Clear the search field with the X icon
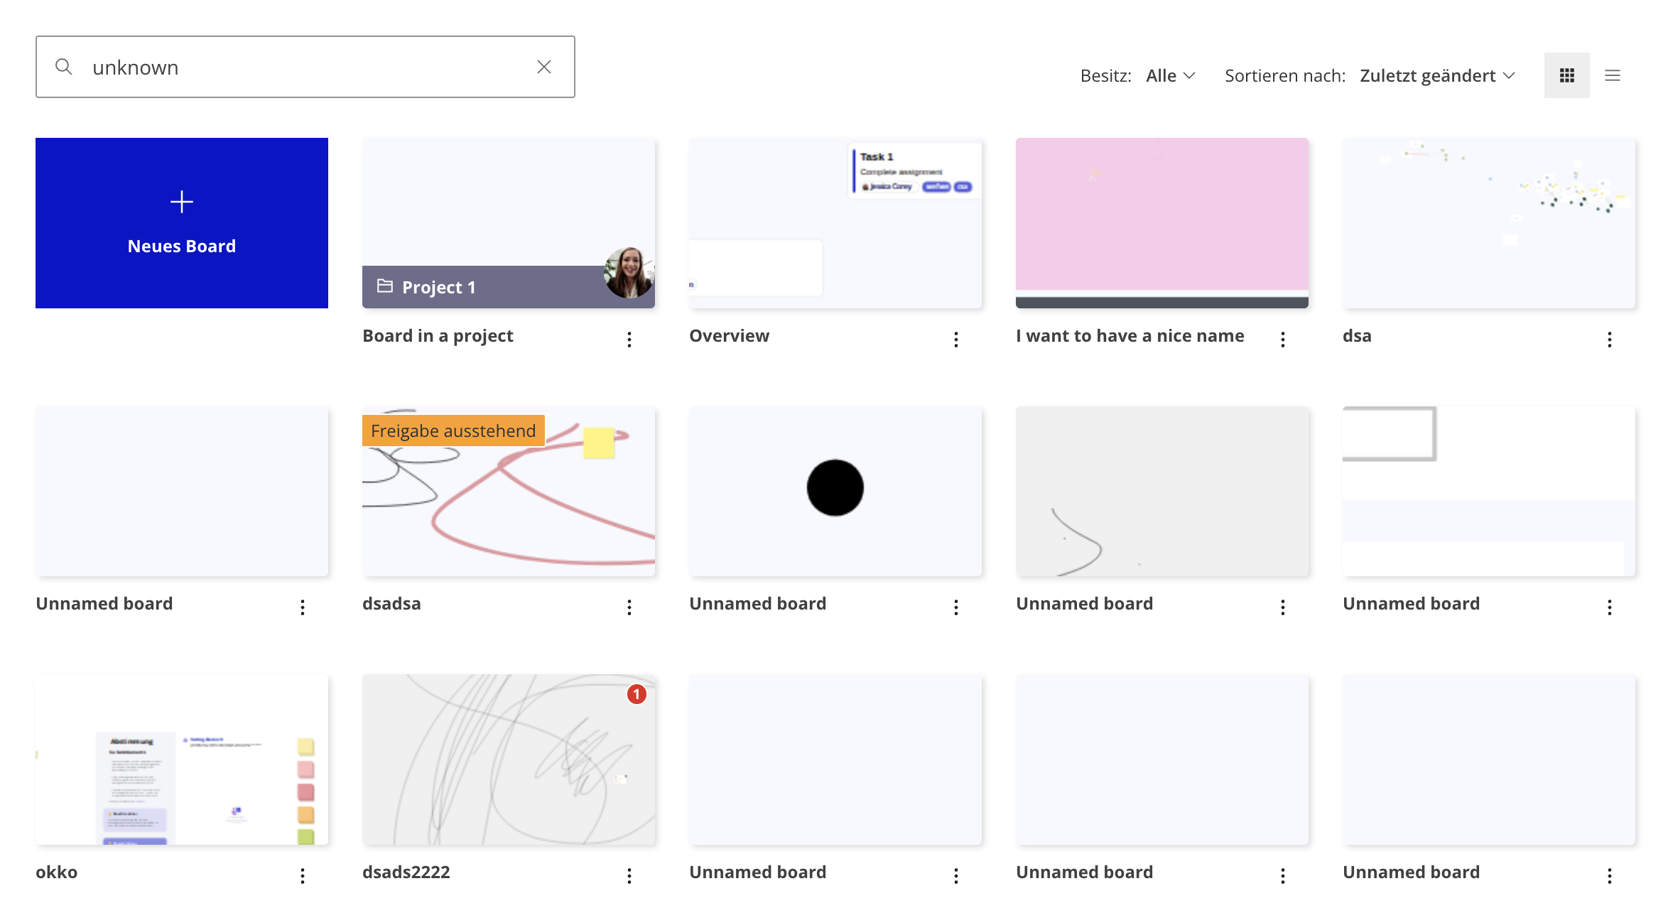Viewport: 1668px width, 908px height. coord(544,67)
